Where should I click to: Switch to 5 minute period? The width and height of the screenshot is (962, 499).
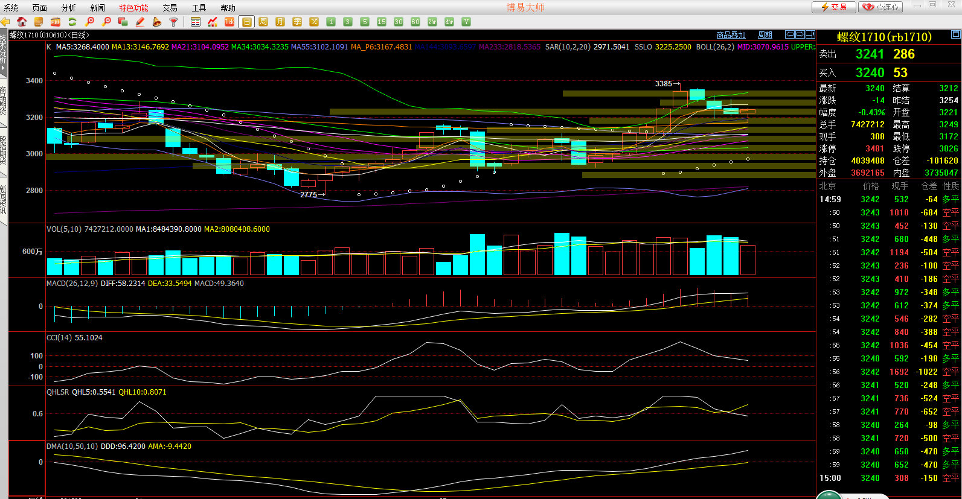click(x=365, y=22)
